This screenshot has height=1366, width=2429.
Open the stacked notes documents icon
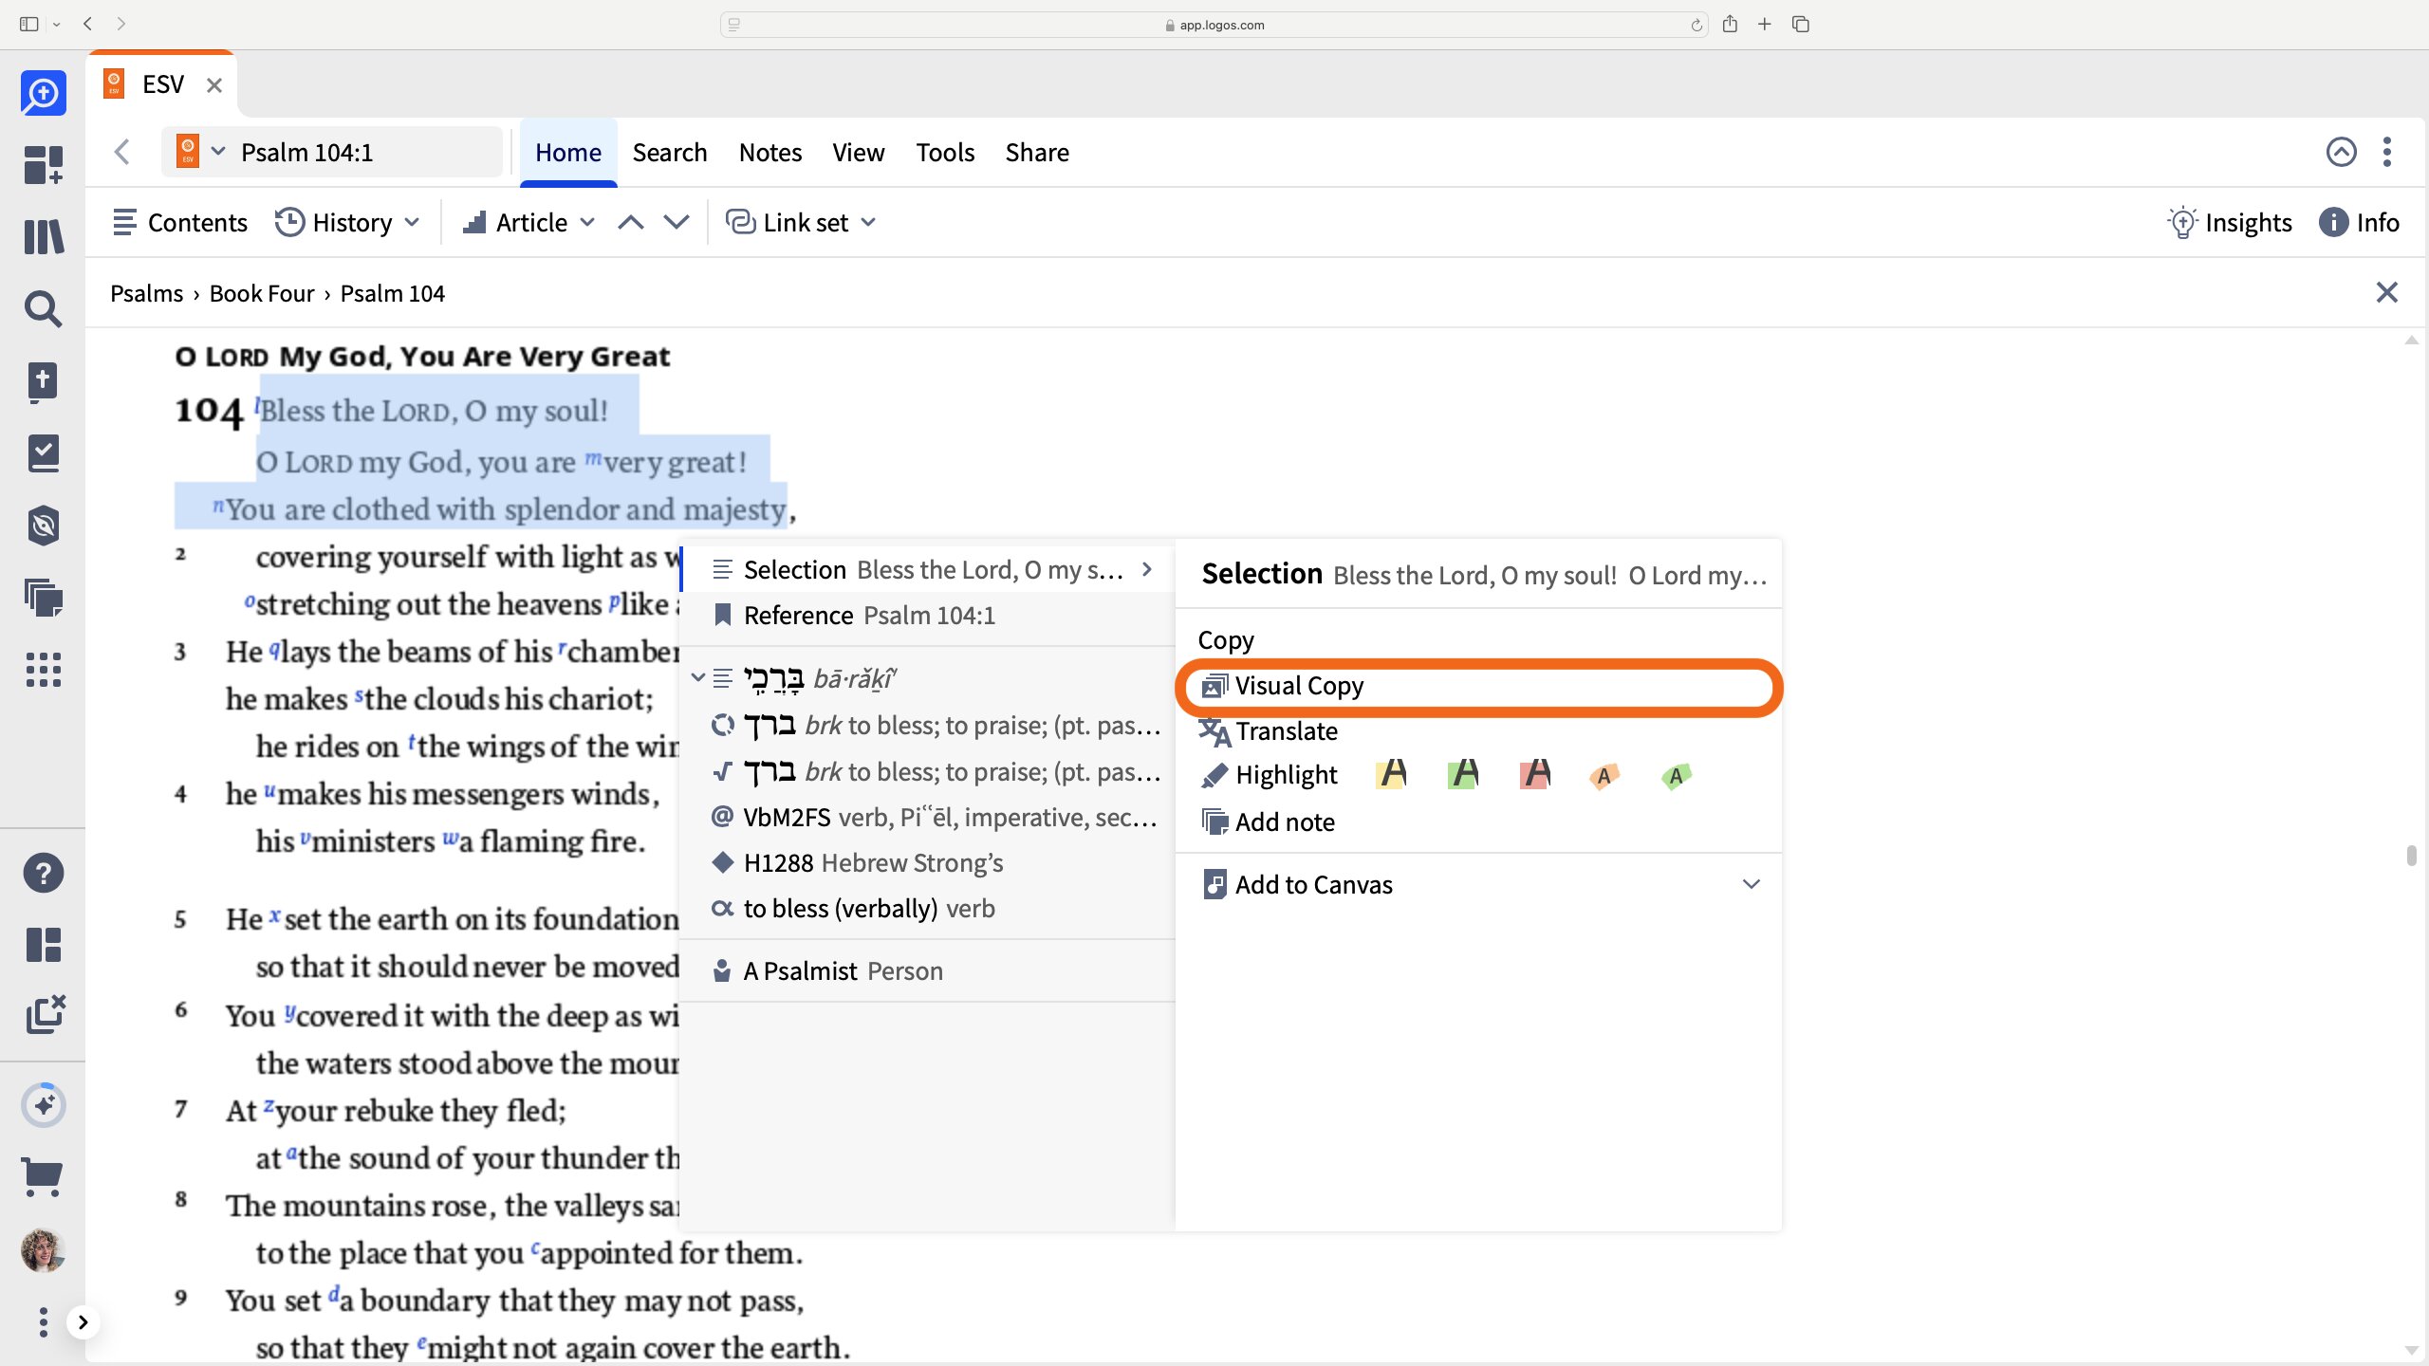pyautogui.click(x=44, y=598)
